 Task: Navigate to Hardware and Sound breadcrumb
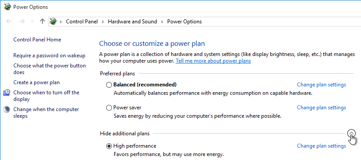(132, 22)
